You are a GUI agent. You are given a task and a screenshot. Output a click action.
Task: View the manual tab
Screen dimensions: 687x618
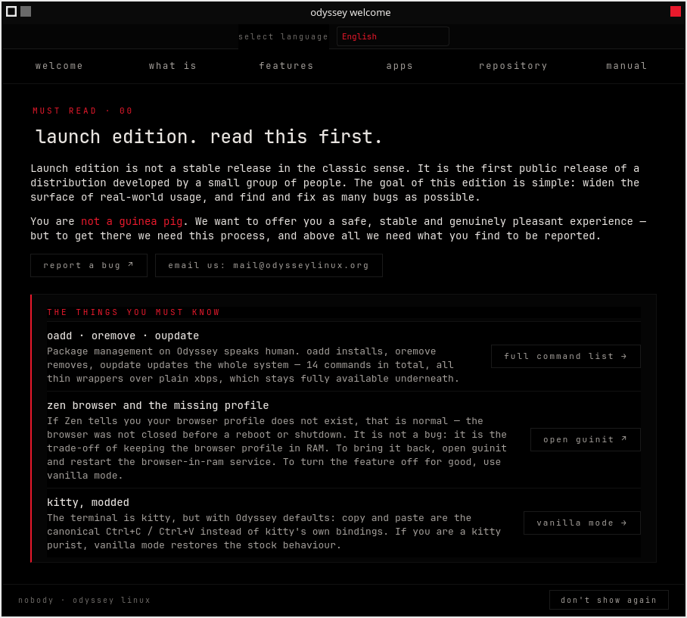[x=626, y=66]
